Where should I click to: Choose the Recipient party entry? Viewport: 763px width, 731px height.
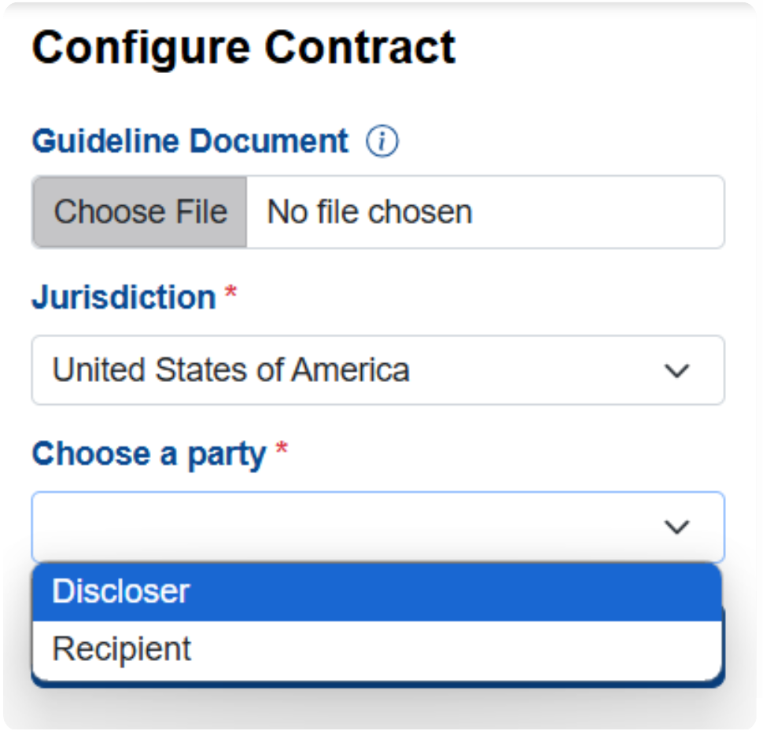(377, 649)
